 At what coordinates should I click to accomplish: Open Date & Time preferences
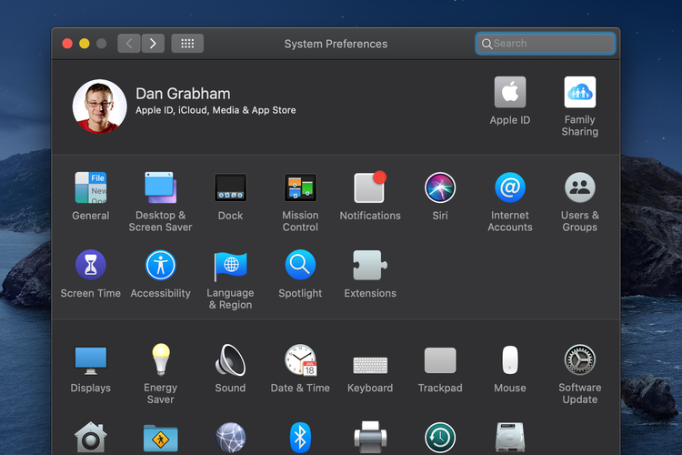coord(300,359)
